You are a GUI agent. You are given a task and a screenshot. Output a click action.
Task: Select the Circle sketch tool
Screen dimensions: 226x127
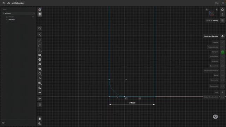(x=40, y=60)
